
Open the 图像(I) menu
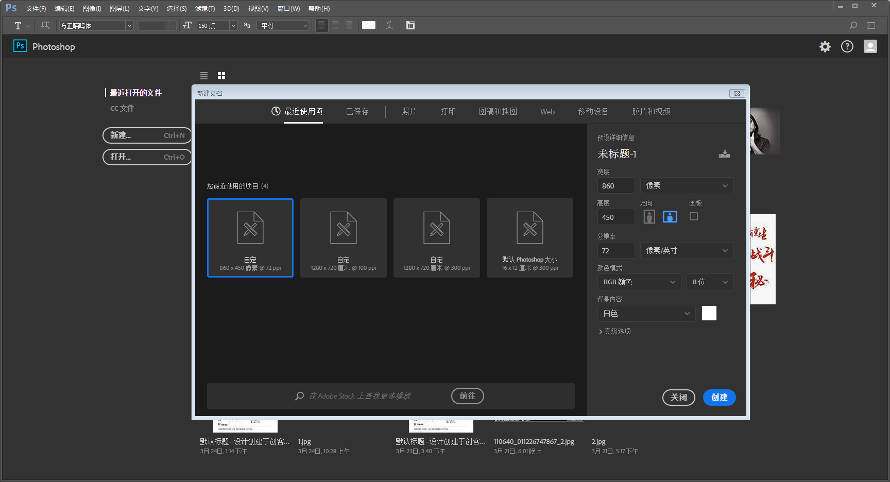coord(92,9)
